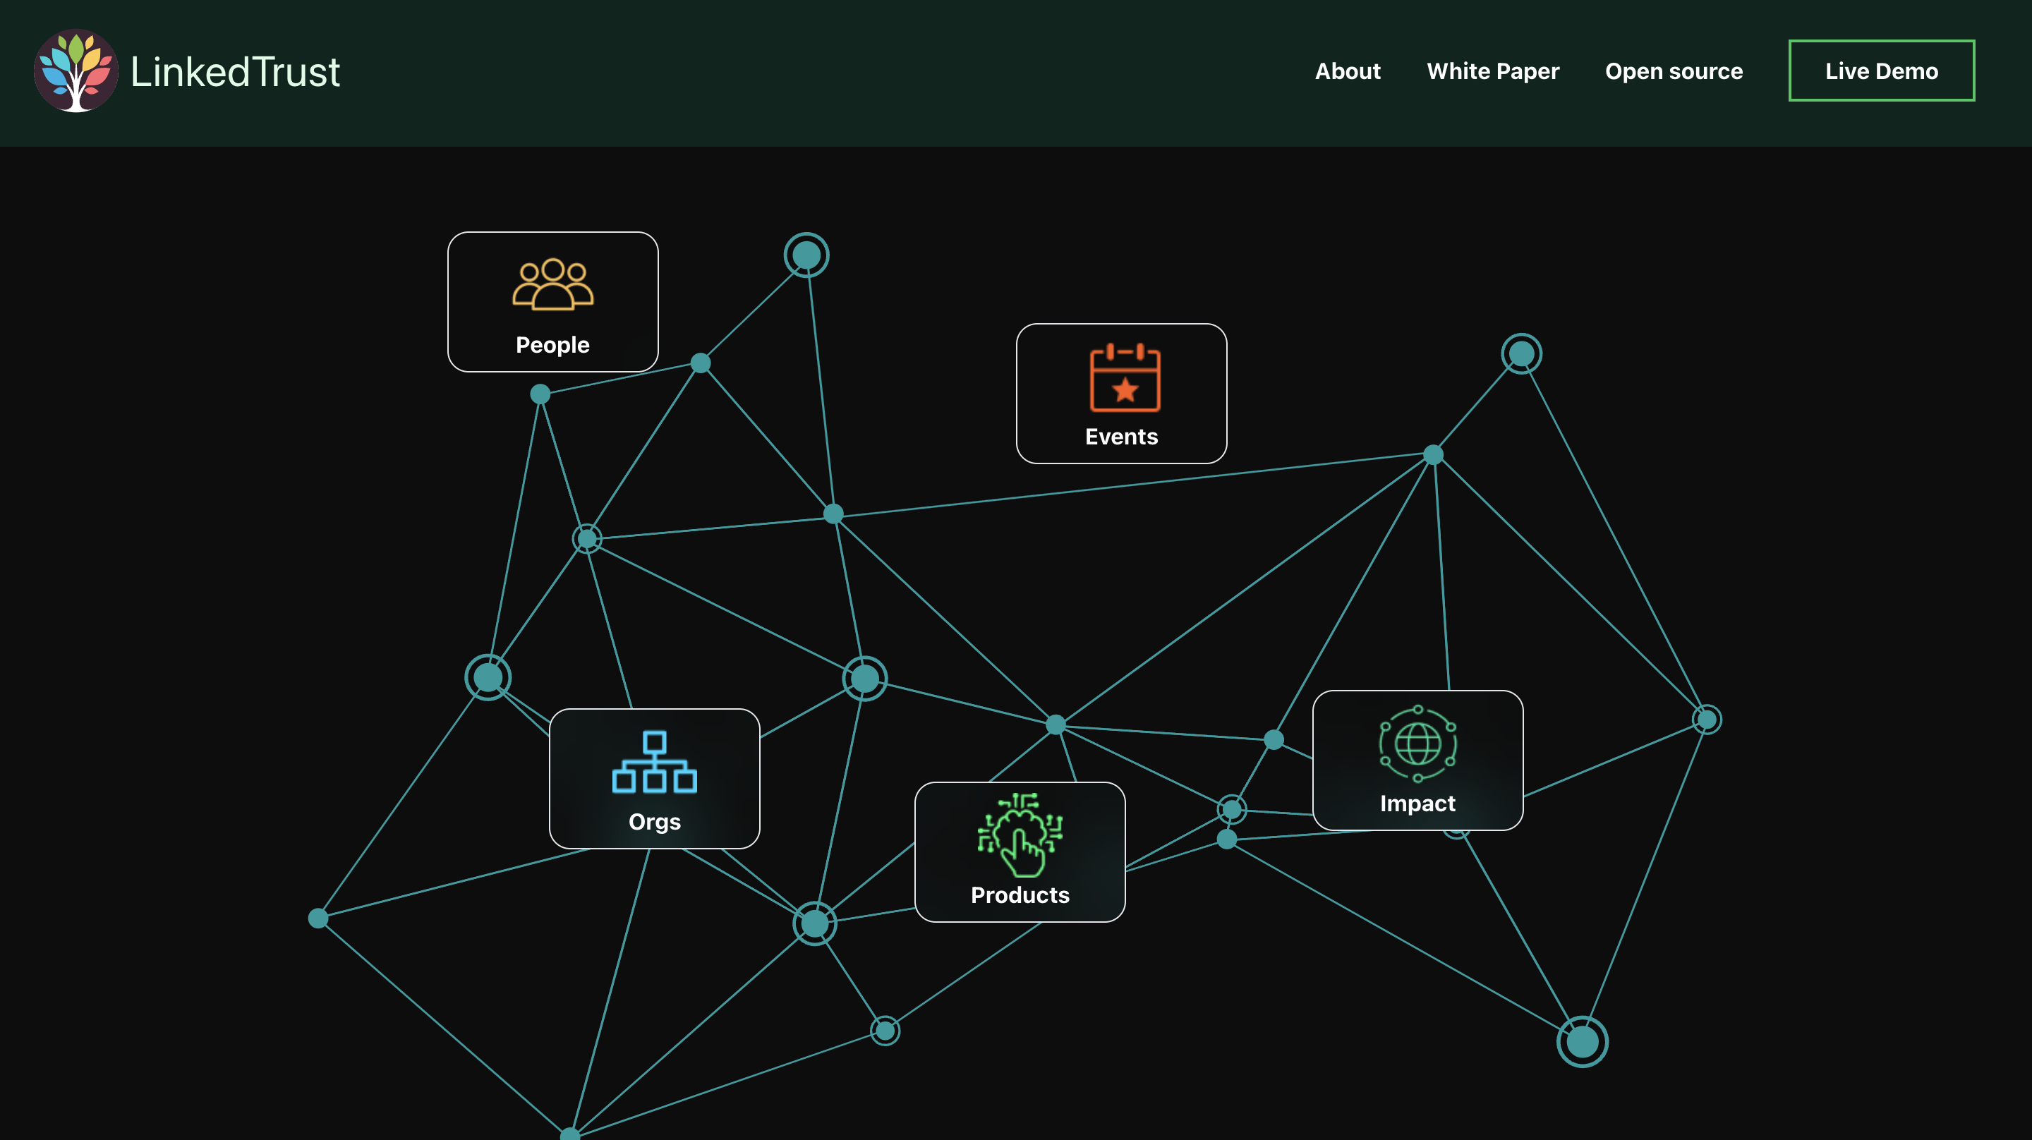Viewport: 2032px width, 1140px height.
Task: Click the blue Orgs hierarchy icon
Action: 654,762
